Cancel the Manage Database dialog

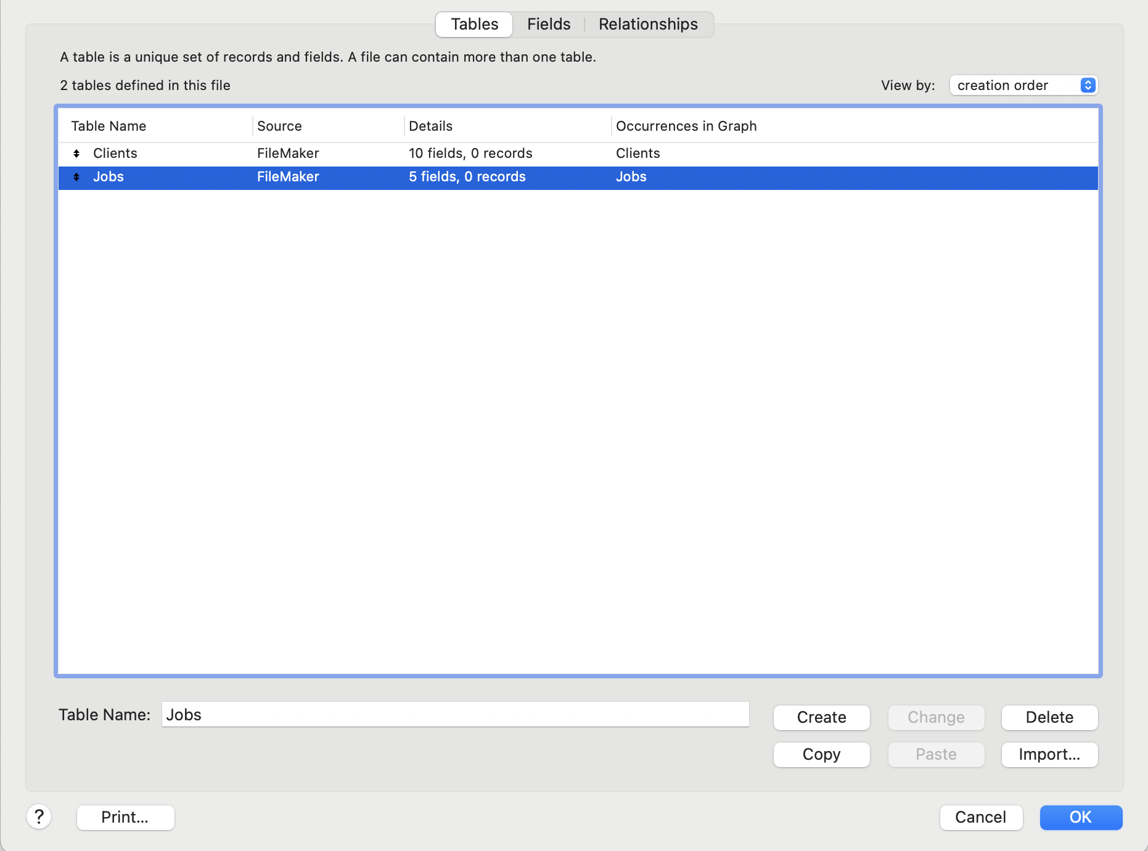(x=981, y=817)
